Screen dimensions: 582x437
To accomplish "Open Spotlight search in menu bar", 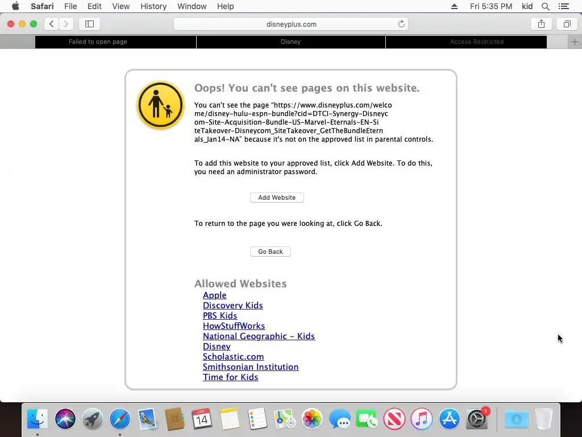I will point(545,6).
